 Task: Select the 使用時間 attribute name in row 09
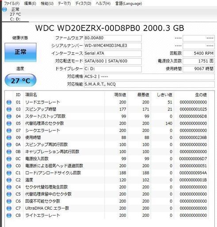point(33,137)
